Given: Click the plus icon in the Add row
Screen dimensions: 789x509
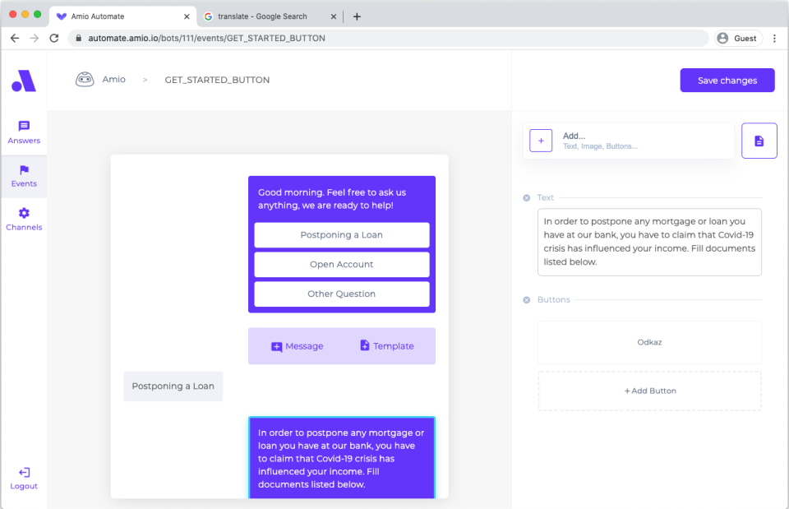Looking at the screenshot, I should tap(541, 141).
